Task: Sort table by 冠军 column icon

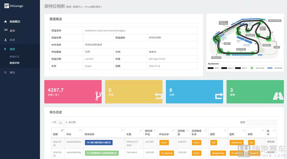Action: [225, 130]
